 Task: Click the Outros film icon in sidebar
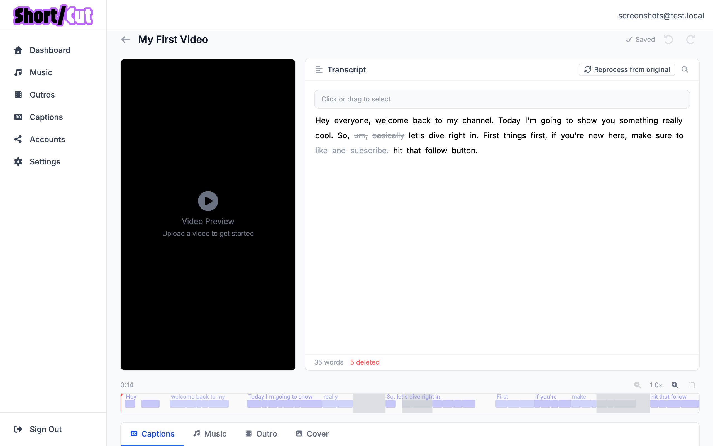(18, 94)
